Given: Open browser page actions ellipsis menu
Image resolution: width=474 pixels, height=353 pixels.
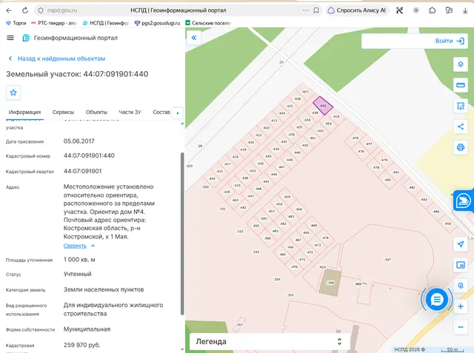Looking at the screenshot, I should [x=306, y=10].
